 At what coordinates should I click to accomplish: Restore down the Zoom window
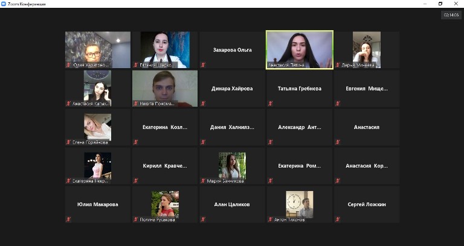[x=440, y=4]
